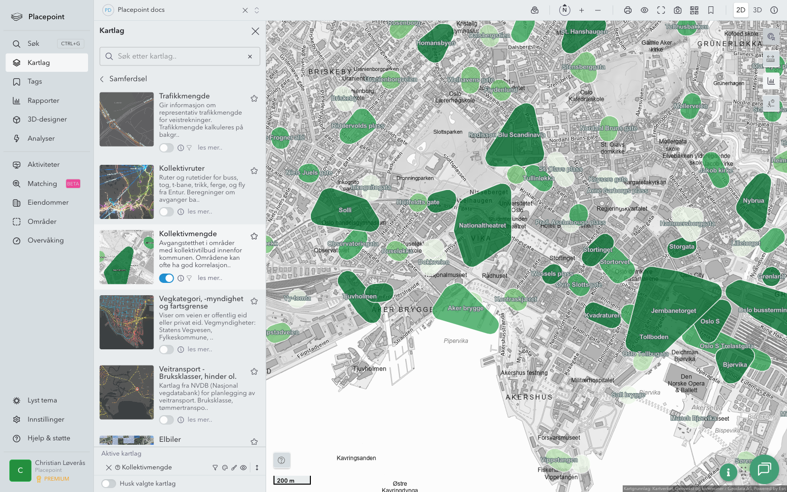This screenshot has height=492, width=787.
Task: Open the Placepoint docs project switcher arrows
Action: click(x=257, y=10)
